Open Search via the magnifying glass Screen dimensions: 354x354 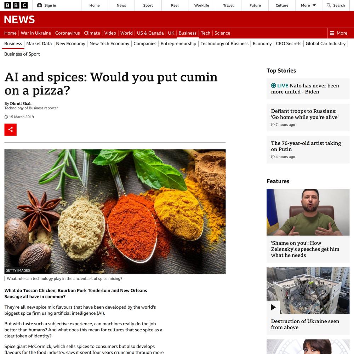(329, 5)
